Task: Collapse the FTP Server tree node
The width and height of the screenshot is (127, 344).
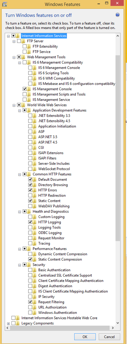Action: 14,41
